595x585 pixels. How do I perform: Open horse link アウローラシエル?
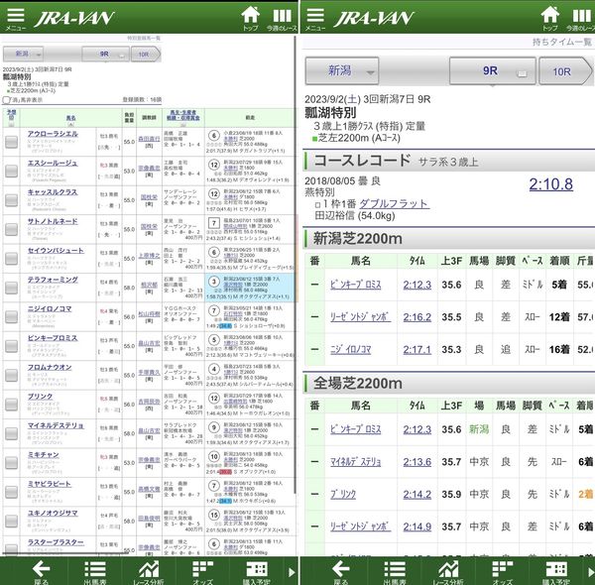coord(53,134)
